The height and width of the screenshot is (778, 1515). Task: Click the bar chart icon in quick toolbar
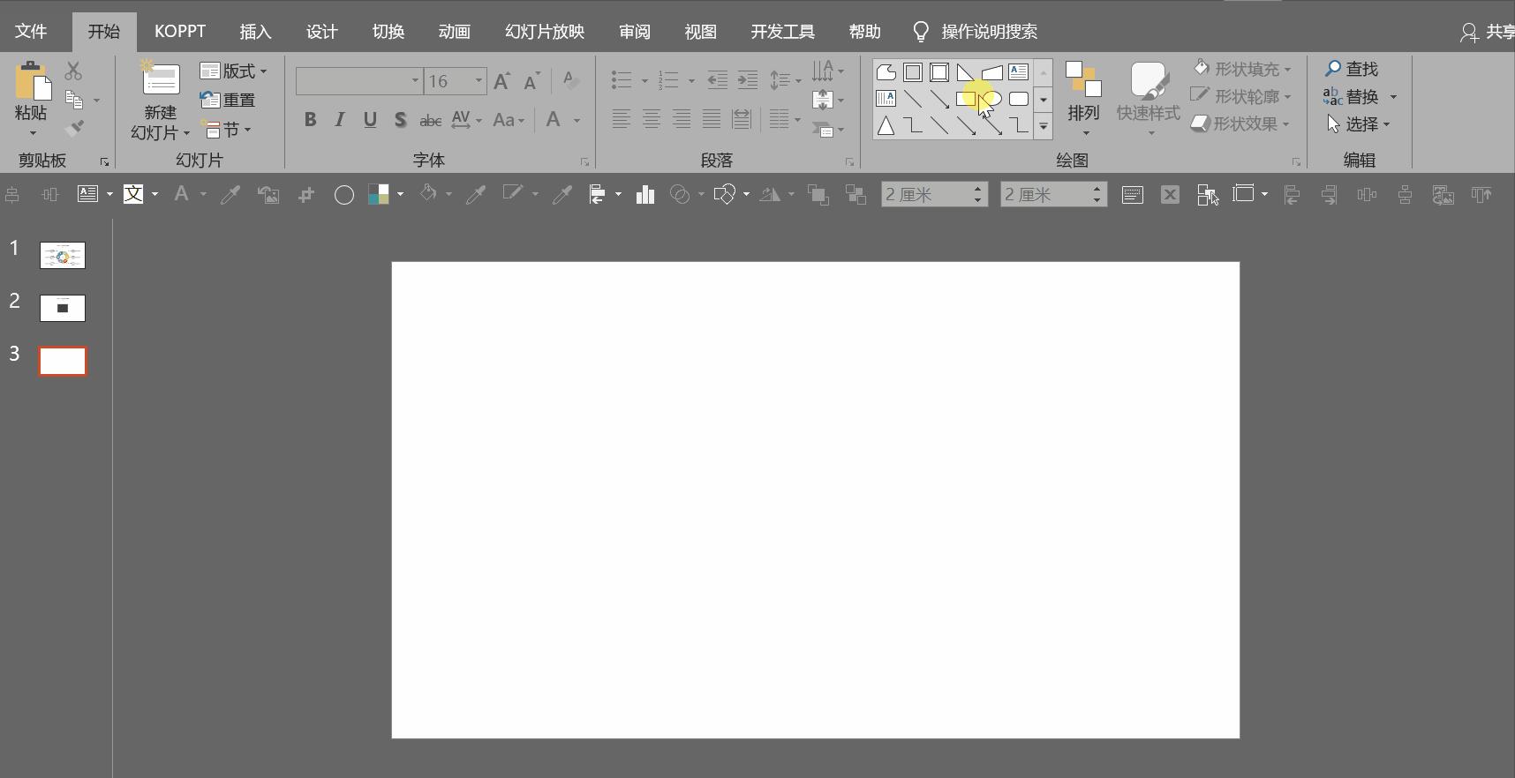coord(645,195)
